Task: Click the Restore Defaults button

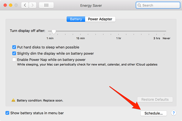Action: [x=155, y=99]
